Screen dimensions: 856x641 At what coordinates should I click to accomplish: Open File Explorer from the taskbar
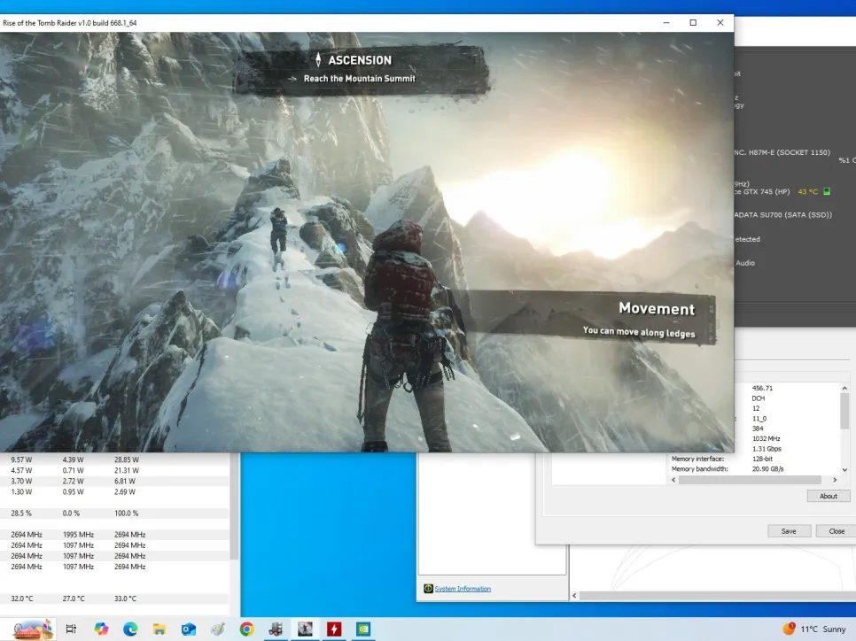tap(159, 629)
